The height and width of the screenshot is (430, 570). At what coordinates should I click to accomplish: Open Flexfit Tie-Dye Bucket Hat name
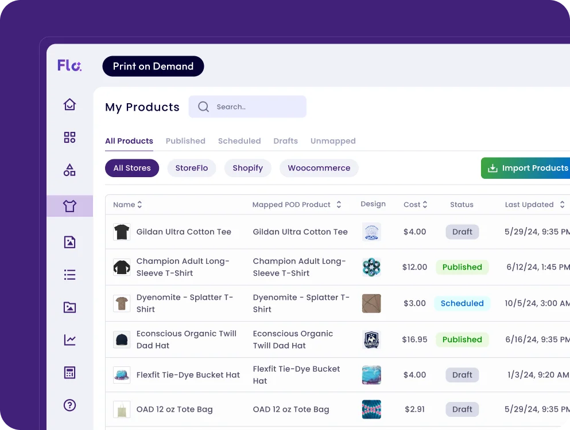point(188,375)
